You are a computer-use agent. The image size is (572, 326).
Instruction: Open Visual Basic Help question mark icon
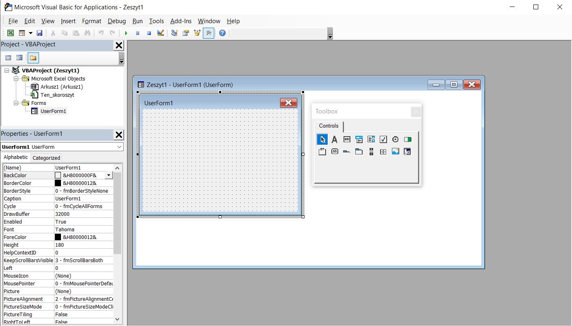tap(222, 33)
